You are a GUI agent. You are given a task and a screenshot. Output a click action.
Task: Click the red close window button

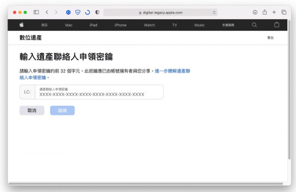coord(15,13)
